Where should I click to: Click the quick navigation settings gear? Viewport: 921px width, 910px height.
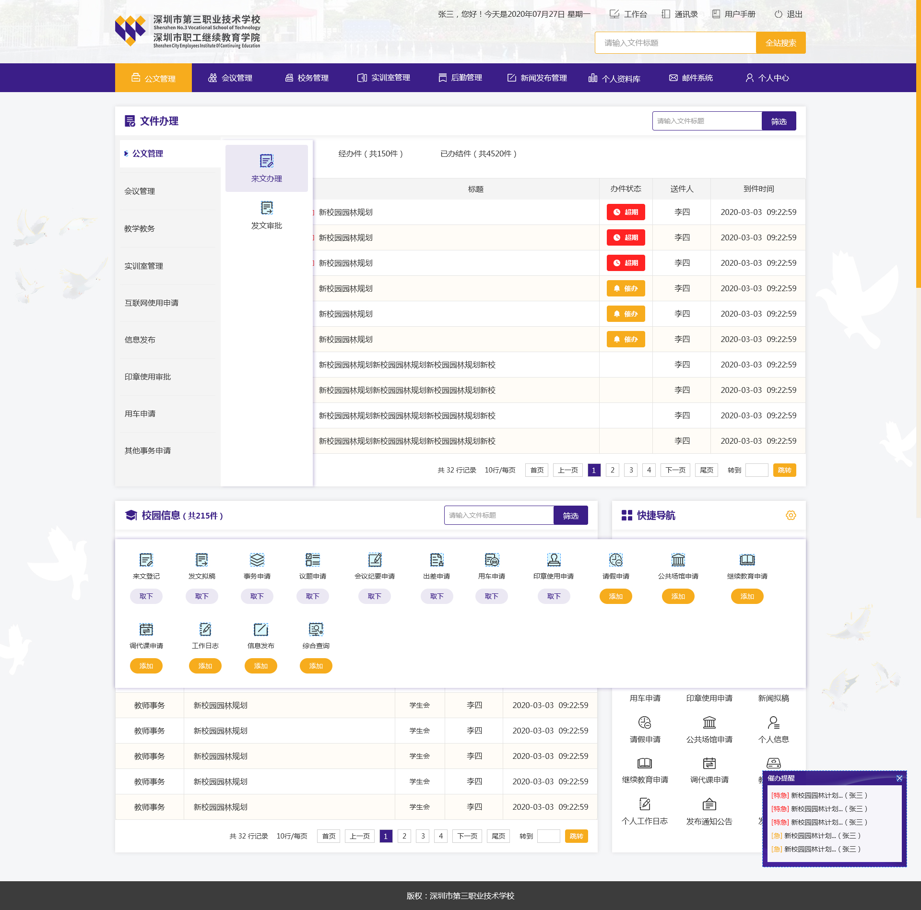[x=791, y=515]
